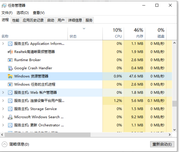Click the horizontal scrollbar right arrow
This screenshot has width=179, height=152.
coord(170,135)
